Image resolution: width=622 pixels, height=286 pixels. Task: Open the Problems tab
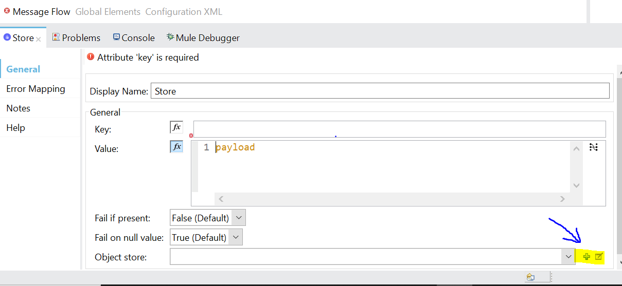click(x=76, y=37)
